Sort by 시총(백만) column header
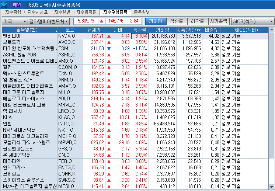This screenshot has width=275, height=191. click(189, 30)
